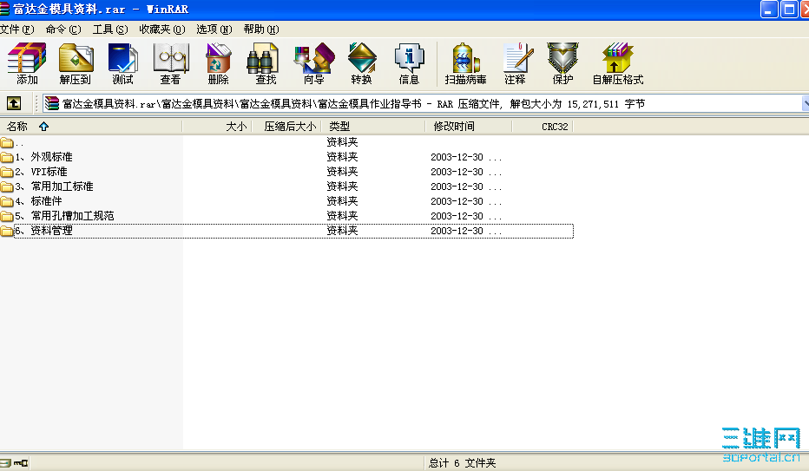
Task: Select folder 6、资料管理
Action: [x=36, y=231]
